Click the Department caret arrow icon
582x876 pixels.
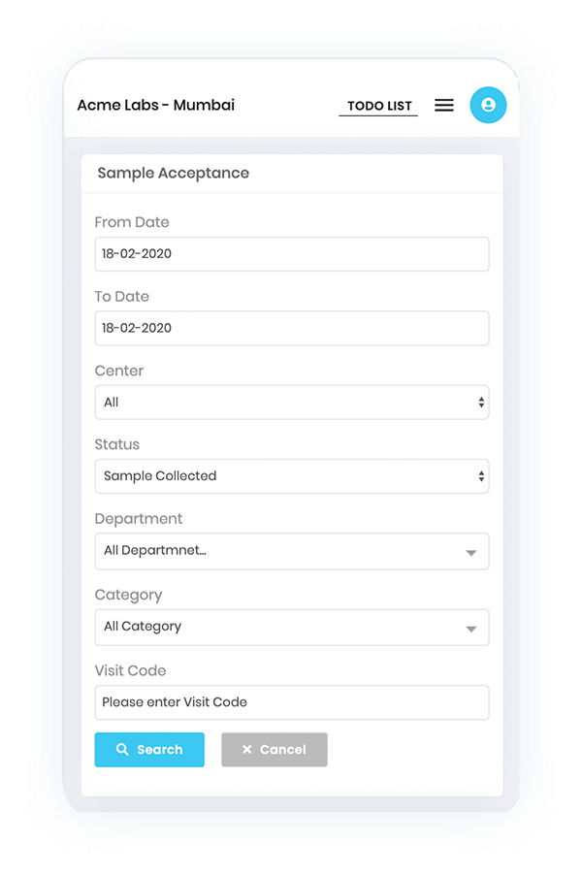[470, 553]
